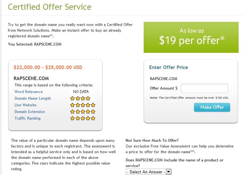
Task: Click the $19 per offer green banner
Action: [191, 37]
